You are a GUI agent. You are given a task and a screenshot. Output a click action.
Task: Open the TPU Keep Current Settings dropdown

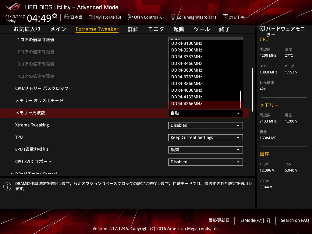(x=206, y=138)
